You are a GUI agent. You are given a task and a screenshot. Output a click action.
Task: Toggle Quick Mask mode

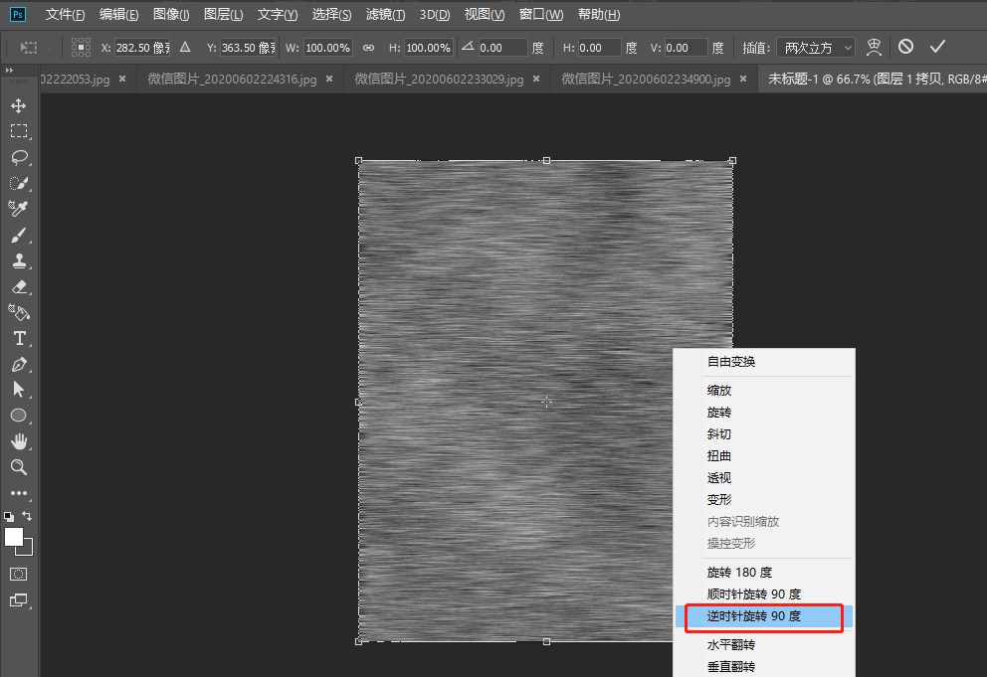pos(19,574)
